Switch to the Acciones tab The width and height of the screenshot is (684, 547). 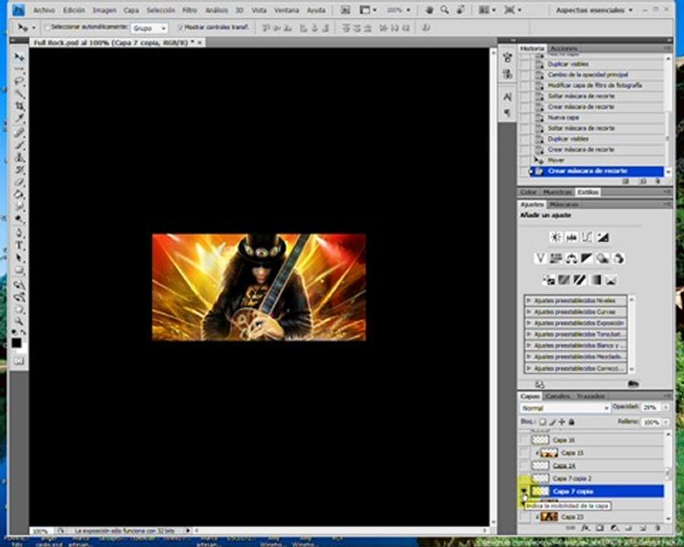click(564, 49)
